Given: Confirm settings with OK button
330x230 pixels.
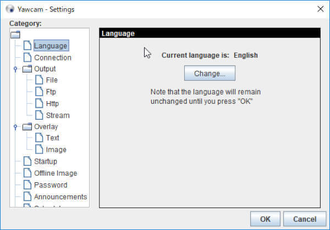Looking at the screenshot, I should click(265, 219).
